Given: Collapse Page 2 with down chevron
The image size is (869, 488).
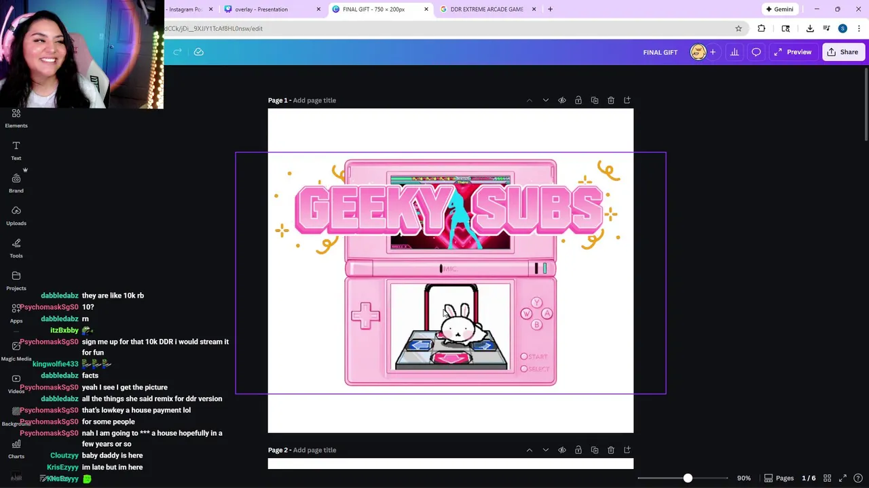Looking at the screenshot, I should 546,450.
